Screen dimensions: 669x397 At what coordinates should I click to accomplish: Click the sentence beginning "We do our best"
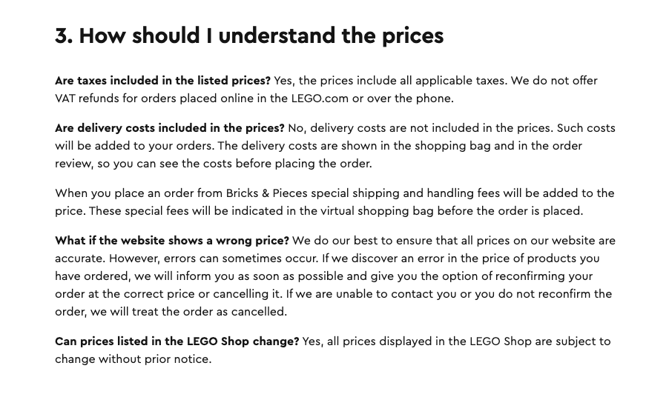point(453,241)
